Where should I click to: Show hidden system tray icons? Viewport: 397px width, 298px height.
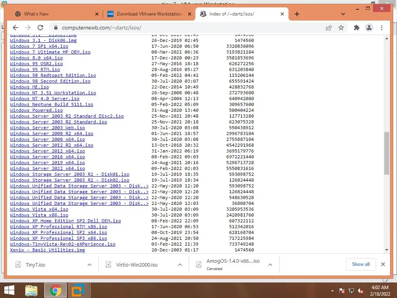pos(332,291)
